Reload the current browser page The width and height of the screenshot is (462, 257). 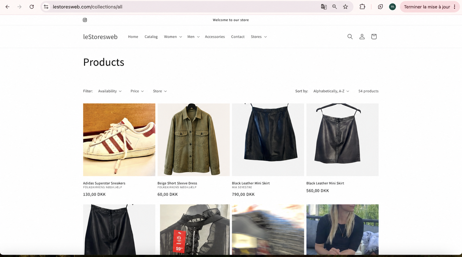pyautogui.click(x=32, y=7)
